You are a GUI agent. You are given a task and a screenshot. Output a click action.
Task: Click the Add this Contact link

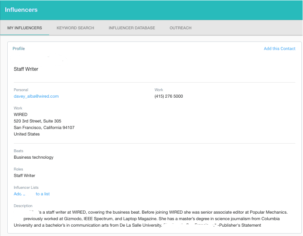click(x=279, y=49)
